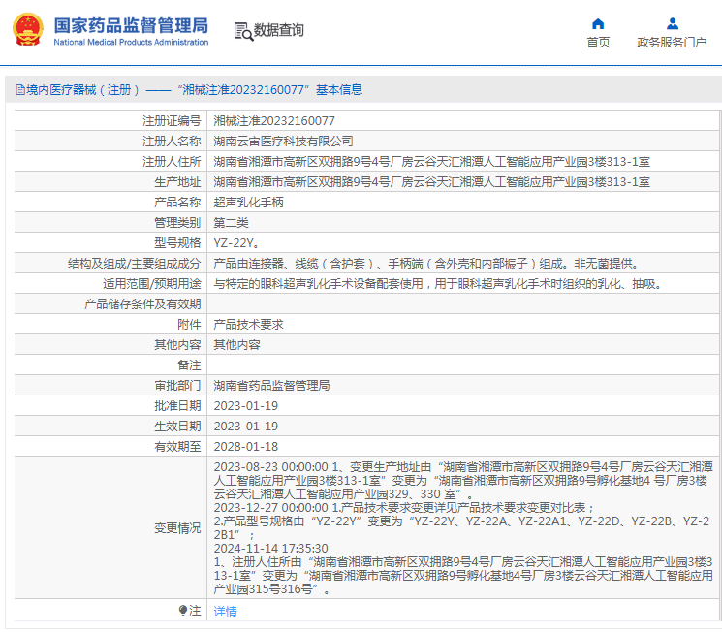This screenshot has width=722, height=632.
Task: Click the document icon before 境内医疗器械
Action: pyautogui.click(x=19, y=89)
